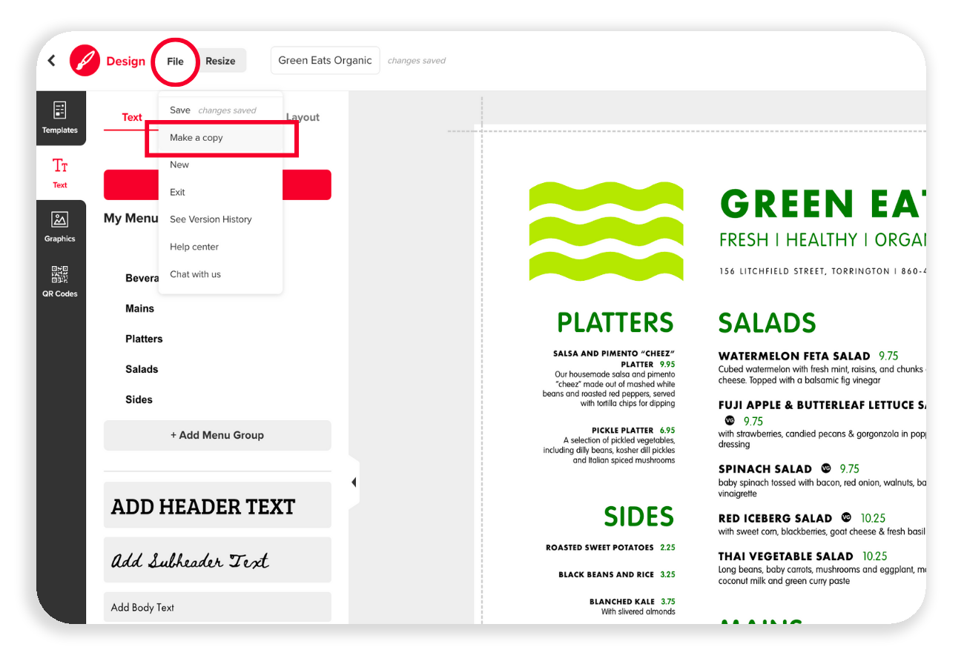
Task: Choose Exit in File menu
Action: 220,192
